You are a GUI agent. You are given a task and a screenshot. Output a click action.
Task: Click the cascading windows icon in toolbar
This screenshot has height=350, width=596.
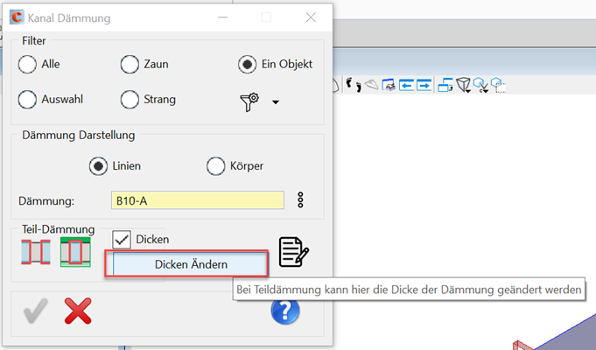coord(445,85)
